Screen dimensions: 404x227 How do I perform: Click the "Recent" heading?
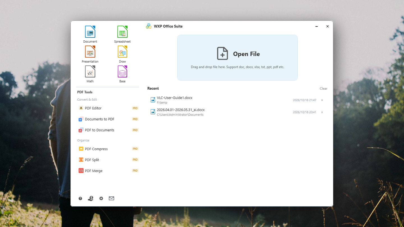(153, 89)
